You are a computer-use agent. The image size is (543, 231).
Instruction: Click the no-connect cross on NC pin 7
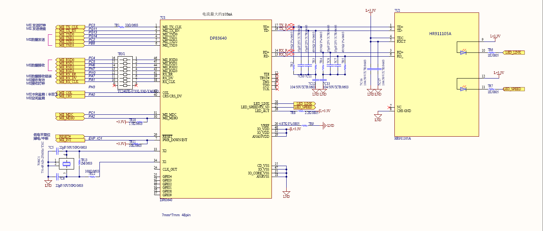pos(390,107)
